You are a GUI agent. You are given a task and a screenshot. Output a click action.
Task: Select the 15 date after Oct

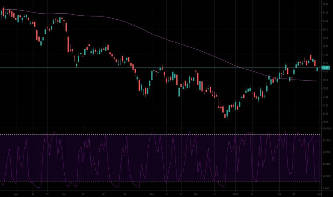point(125,194)
